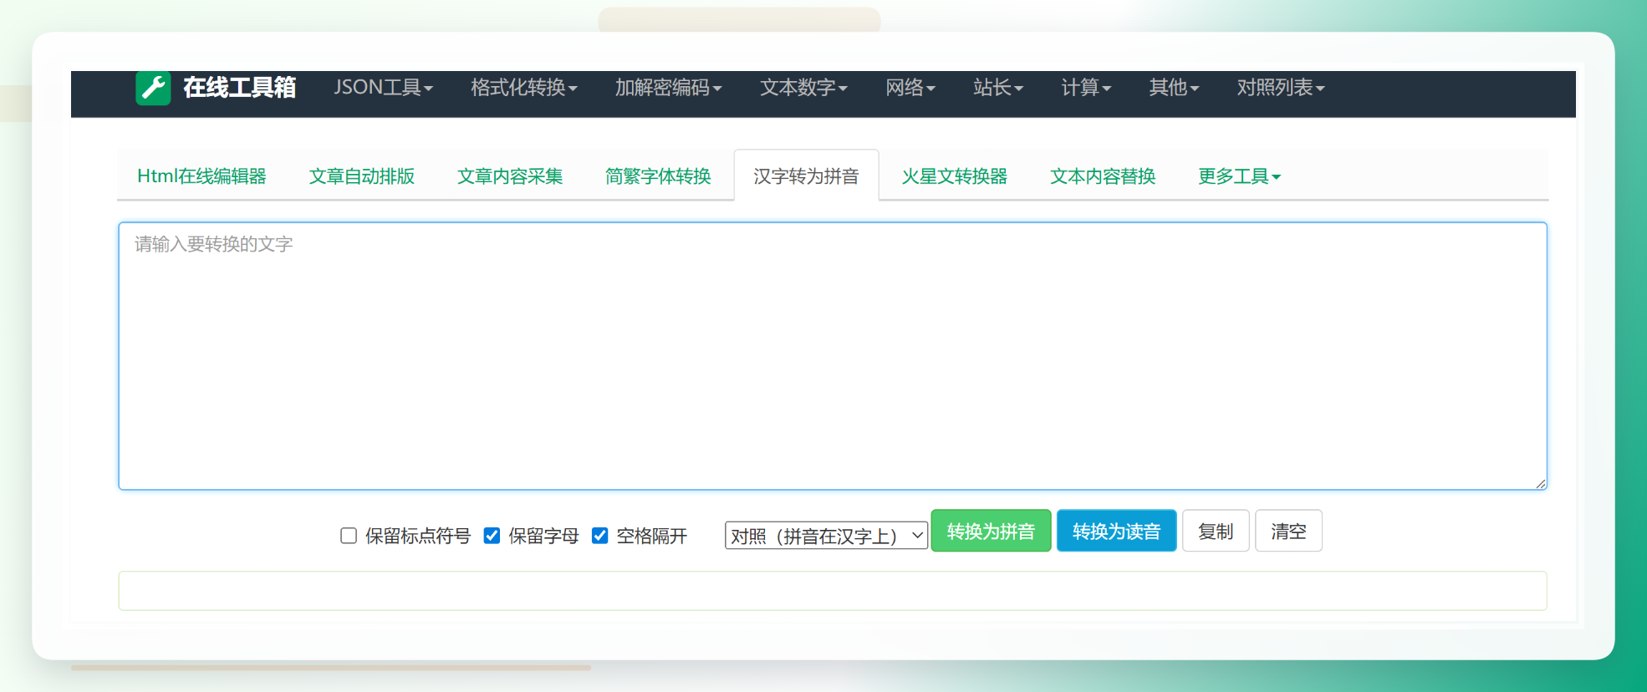Expand the 格式化转换 menu
1647x692 pixels.
point(524,87)
